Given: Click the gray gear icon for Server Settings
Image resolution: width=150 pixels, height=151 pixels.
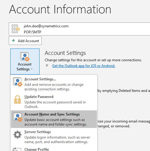Looking at the screenshot, I should point(18,135).
